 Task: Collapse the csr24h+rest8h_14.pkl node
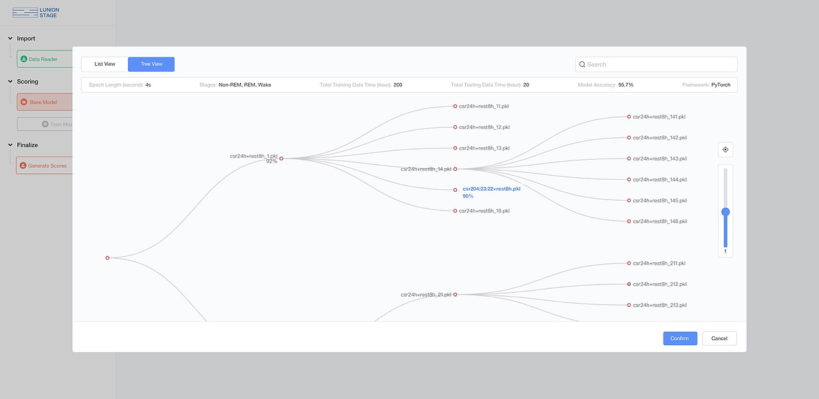455,169
